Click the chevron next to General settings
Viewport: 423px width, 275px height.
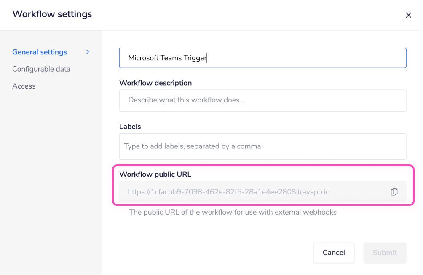88,52
